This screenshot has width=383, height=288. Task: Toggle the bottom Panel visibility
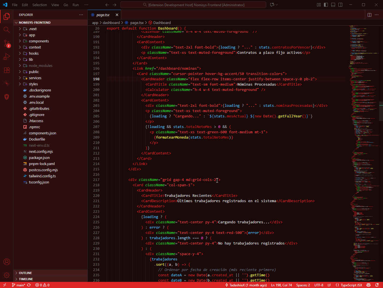333,5
